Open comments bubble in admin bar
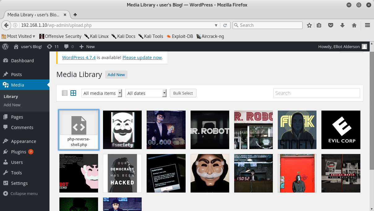 69,47
